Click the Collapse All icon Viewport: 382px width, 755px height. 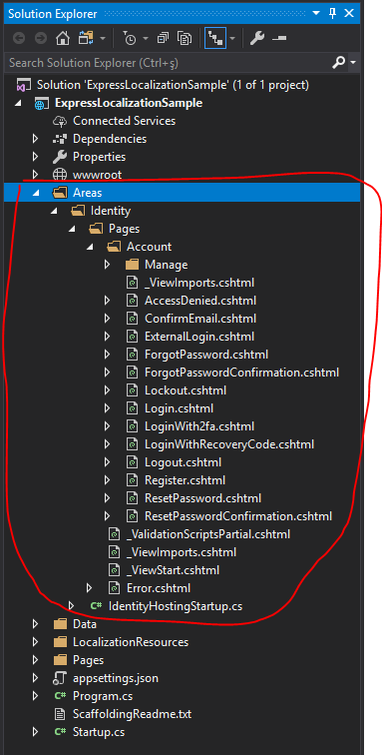coord(164,38)
